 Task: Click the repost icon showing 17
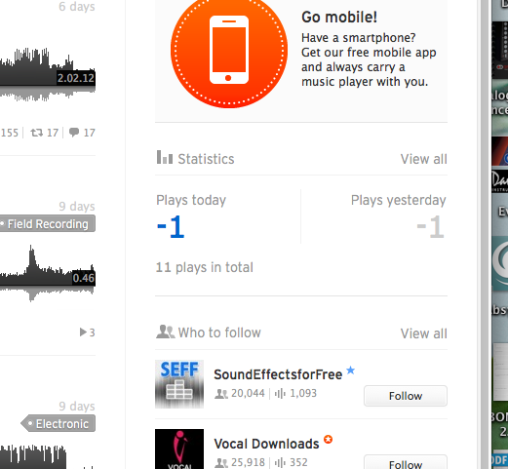(36, 133)
